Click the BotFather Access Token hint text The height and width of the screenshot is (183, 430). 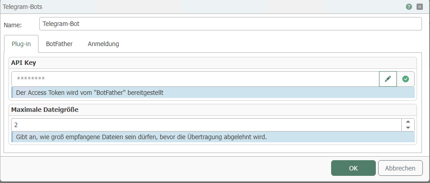pos(89,93)
